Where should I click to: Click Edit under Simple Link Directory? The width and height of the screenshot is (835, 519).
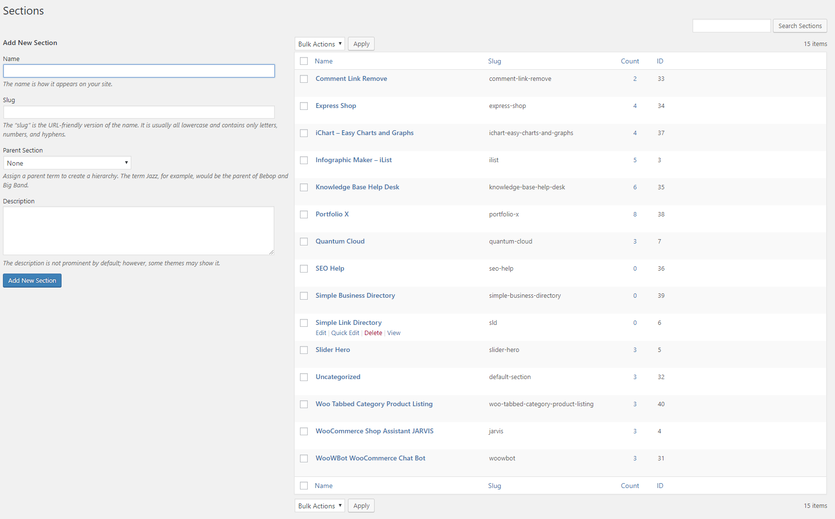pos(321,333)
